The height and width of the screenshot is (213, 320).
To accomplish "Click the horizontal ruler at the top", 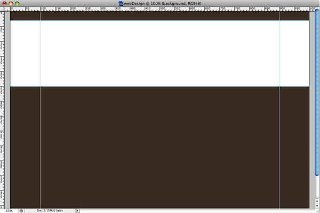I will click(x=160, y=9).
